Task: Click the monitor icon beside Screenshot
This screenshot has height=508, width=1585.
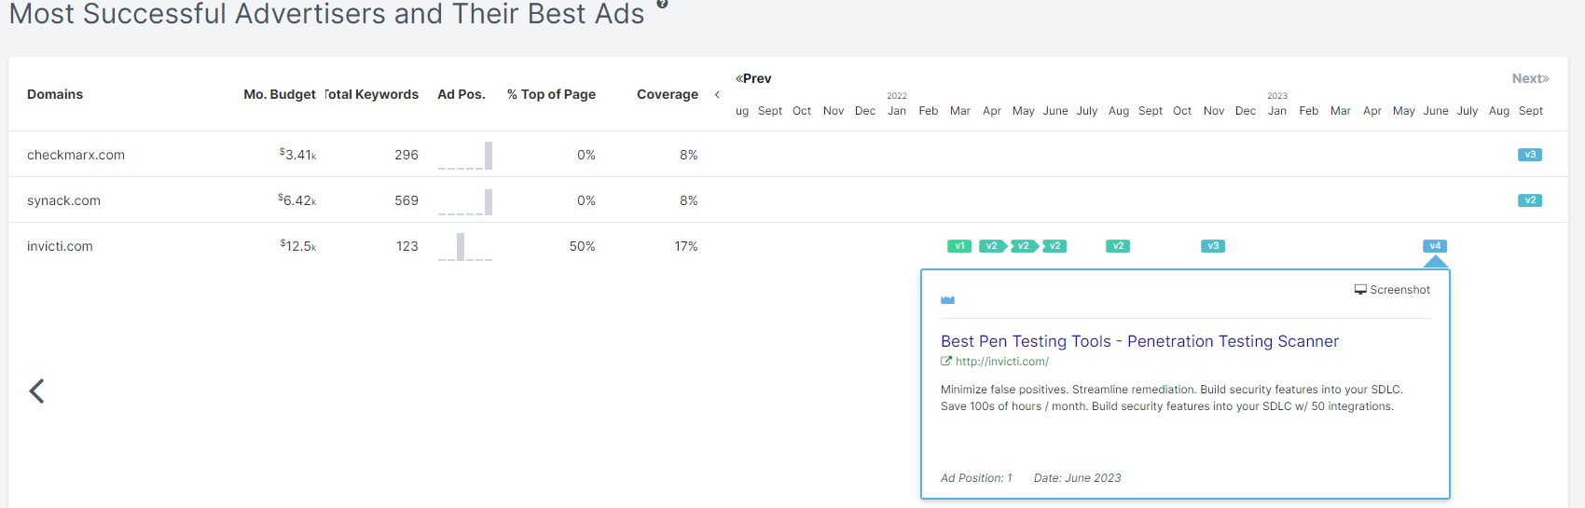Action: click(x=1360, y=290)
